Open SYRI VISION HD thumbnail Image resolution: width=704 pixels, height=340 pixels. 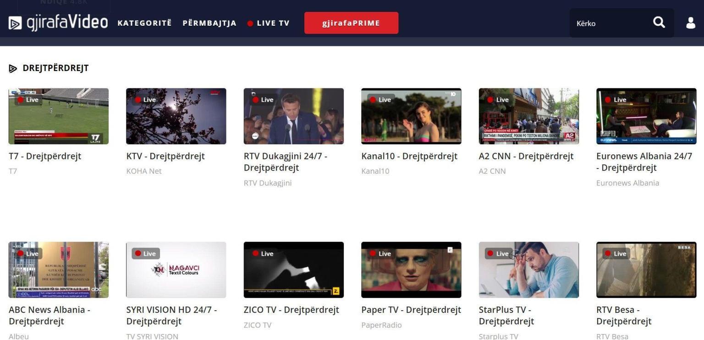[x=176, y=270]
